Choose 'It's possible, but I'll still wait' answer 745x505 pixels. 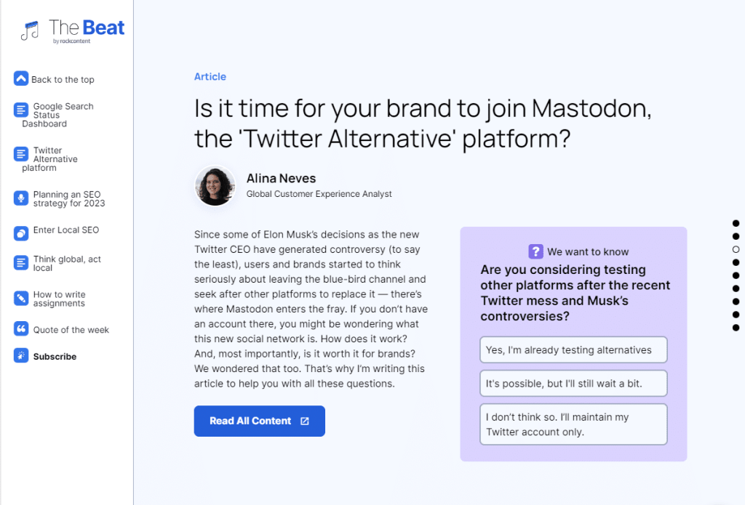(573, 384)
